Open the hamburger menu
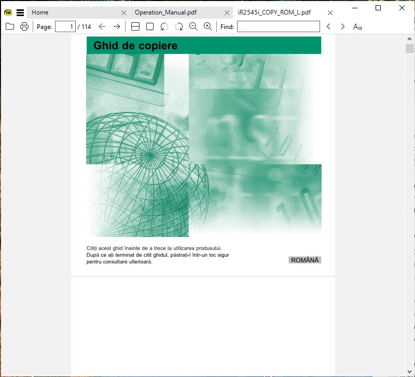Viewport: 415px width, 377px height. point(20,12)
